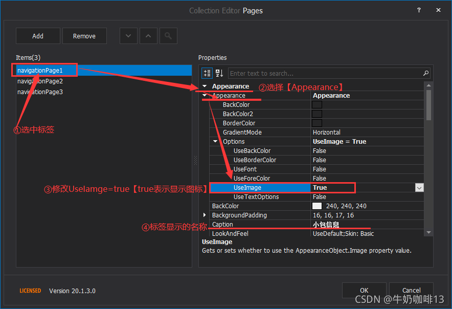Click the Add button

point(37,36)
